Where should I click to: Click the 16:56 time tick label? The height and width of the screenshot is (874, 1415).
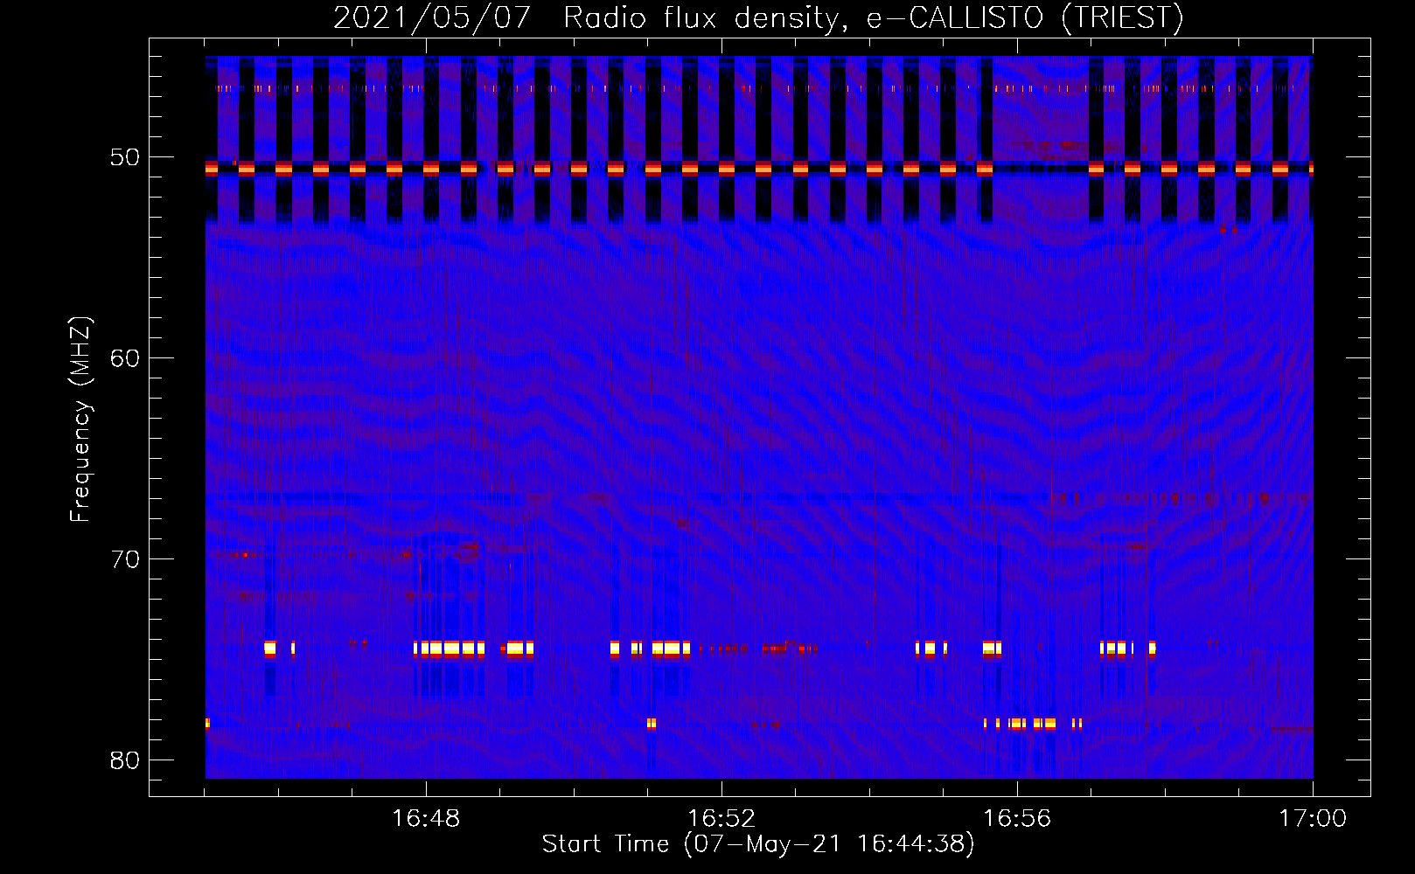(1017, 819)
